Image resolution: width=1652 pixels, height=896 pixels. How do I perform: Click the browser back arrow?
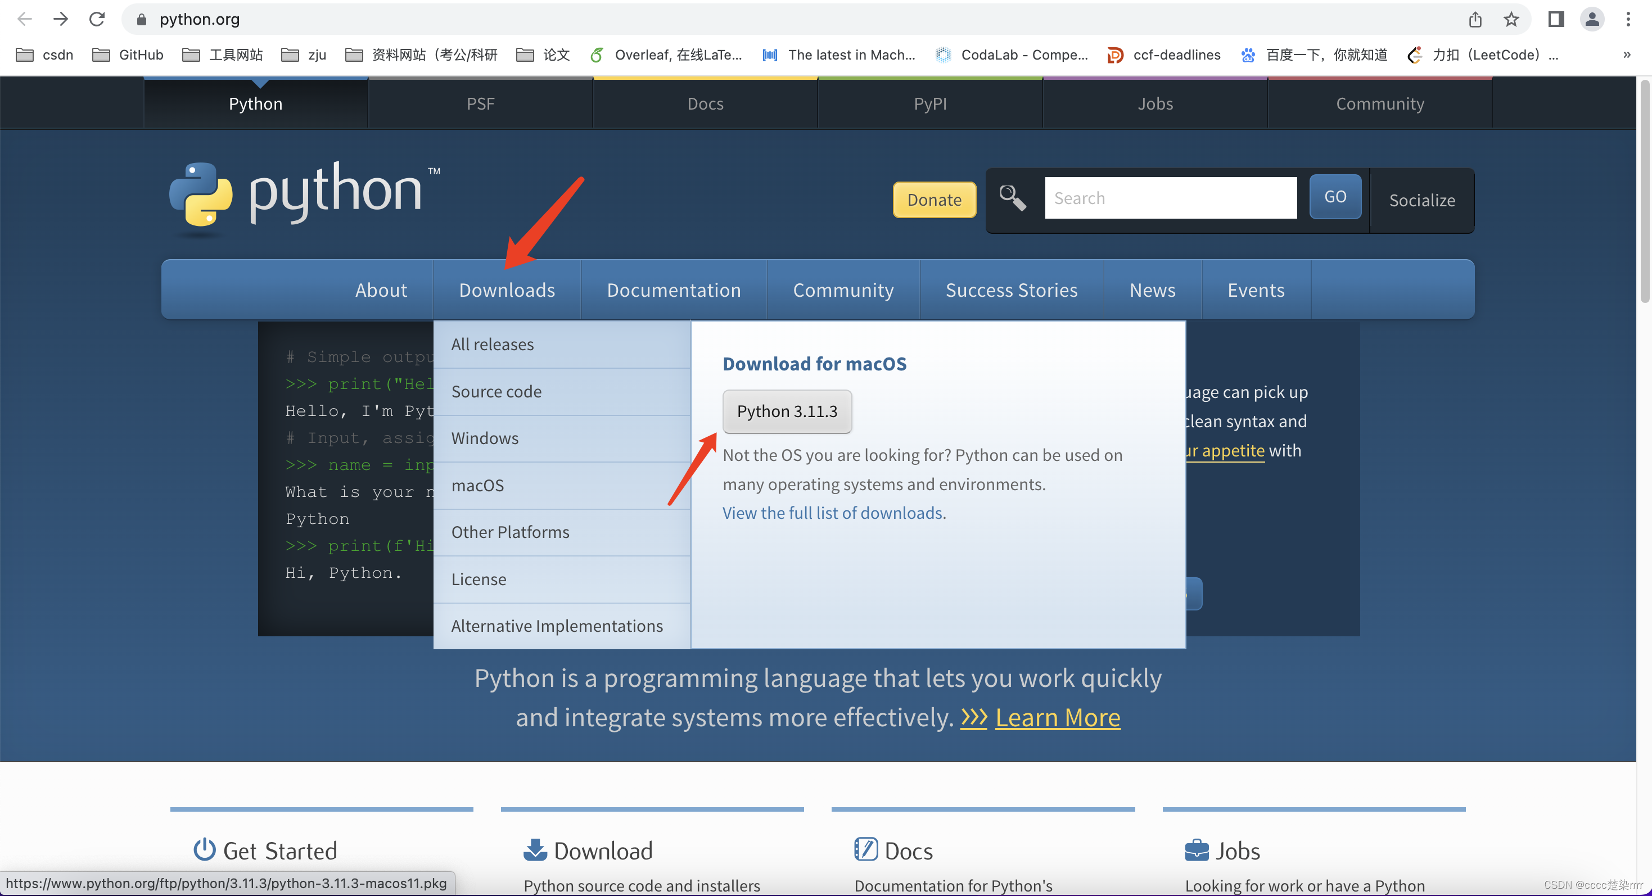(x=24, y=19)
